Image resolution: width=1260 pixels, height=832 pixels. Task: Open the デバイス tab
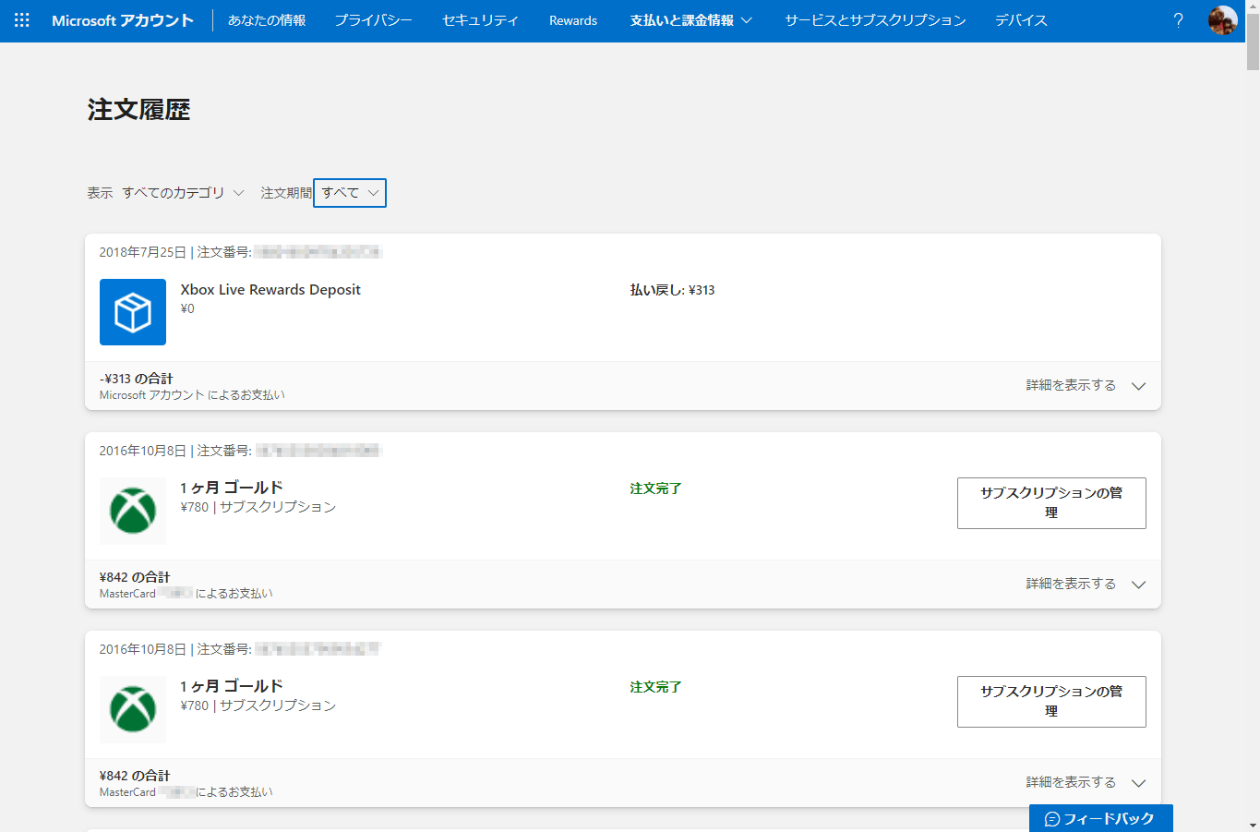click(x=1021, y=20)
